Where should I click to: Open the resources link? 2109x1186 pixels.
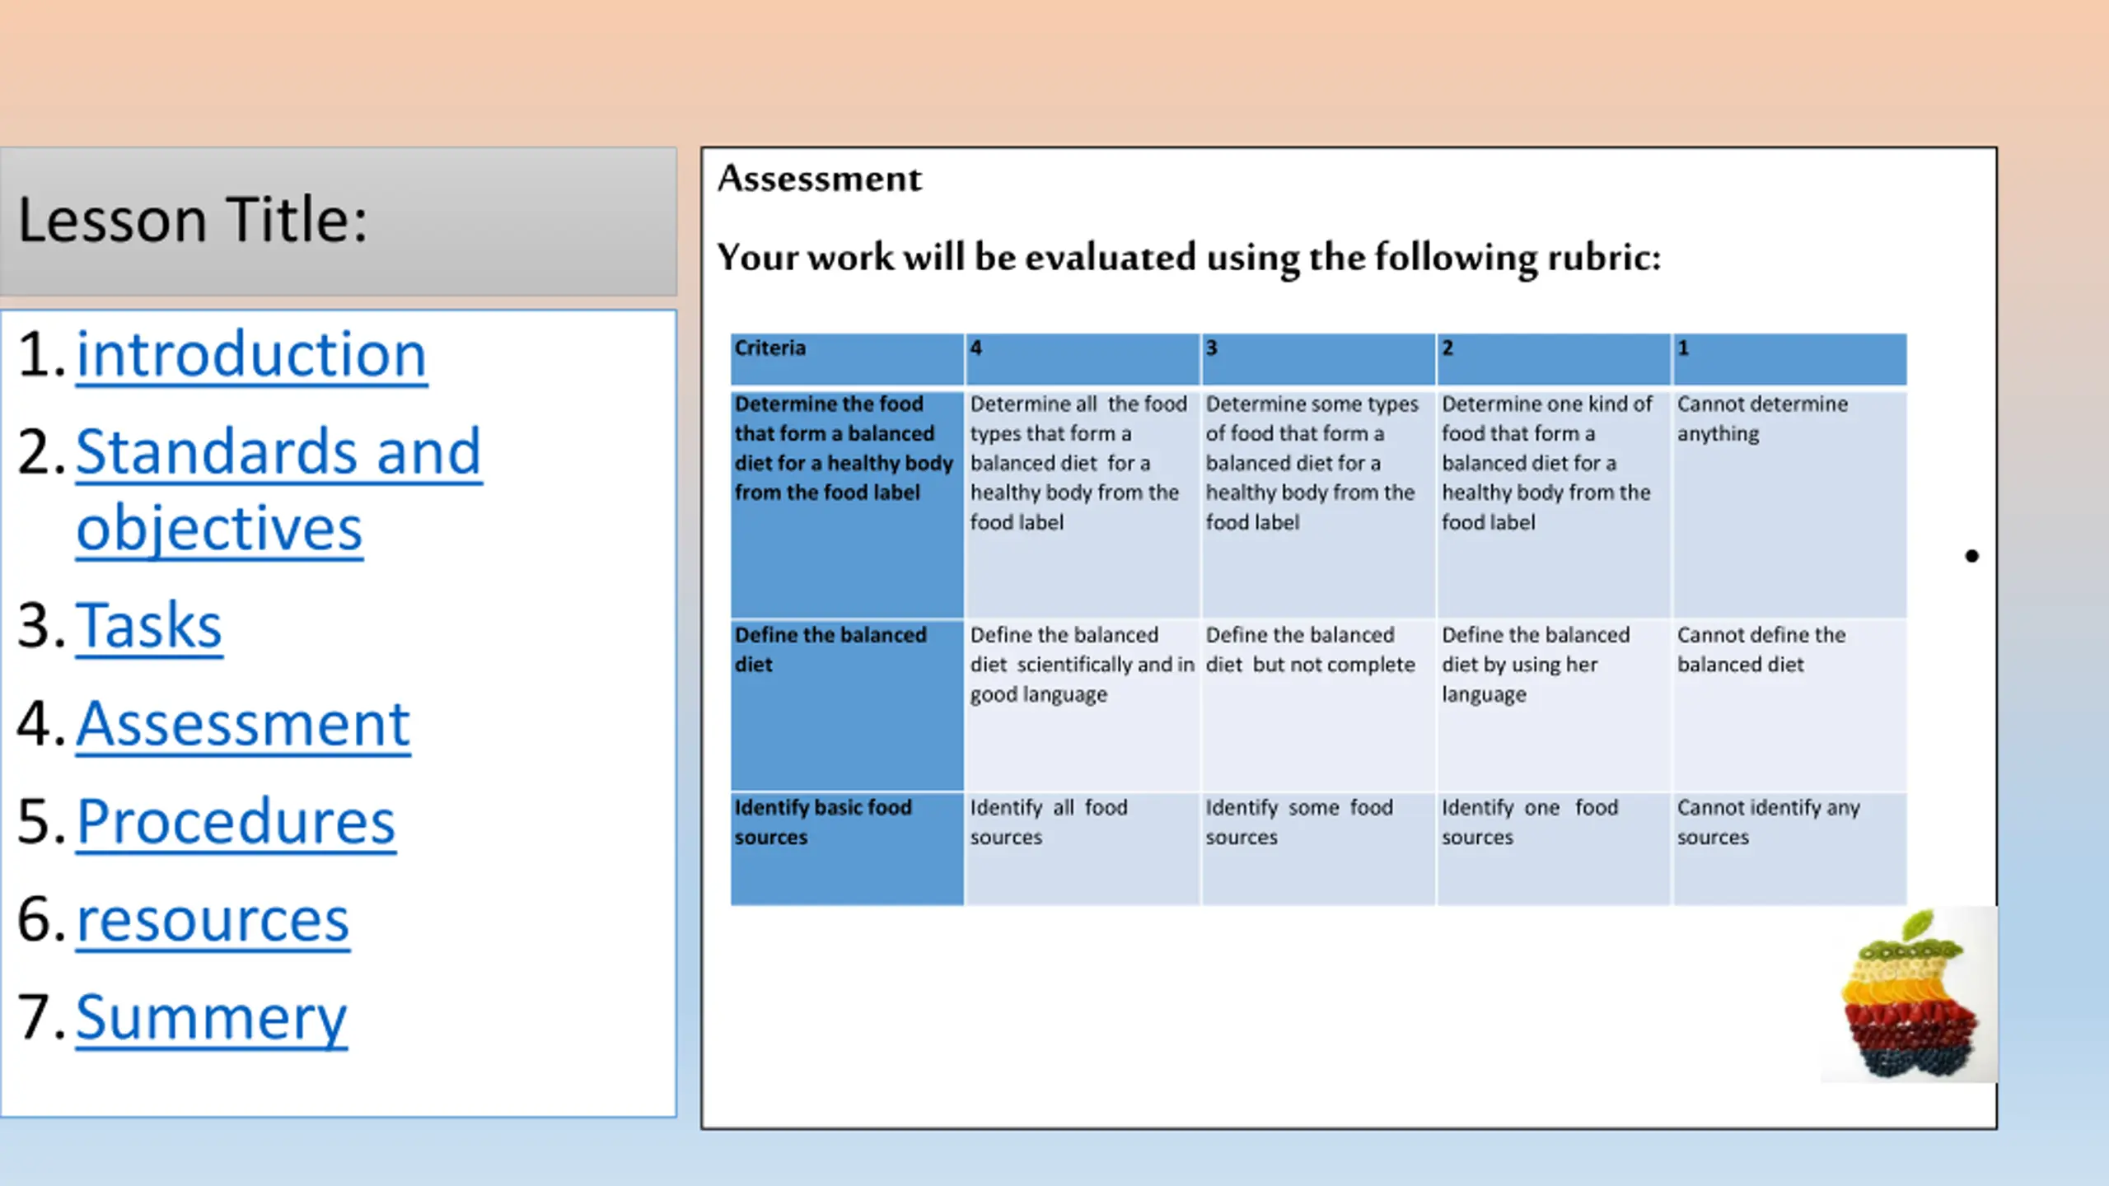tap(213, 919)
